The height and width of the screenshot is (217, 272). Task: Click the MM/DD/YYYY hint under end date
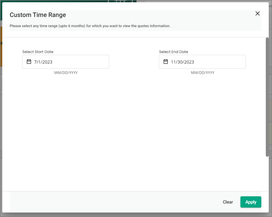(x=203, y=73)
